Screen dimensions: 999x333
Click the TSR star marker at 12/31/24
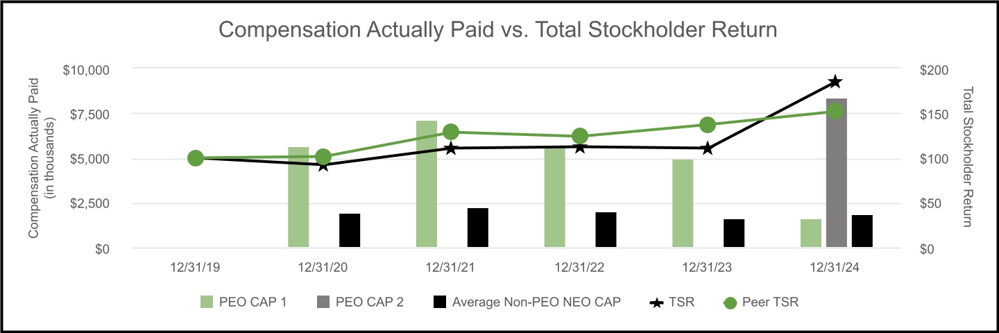(836, 82)
